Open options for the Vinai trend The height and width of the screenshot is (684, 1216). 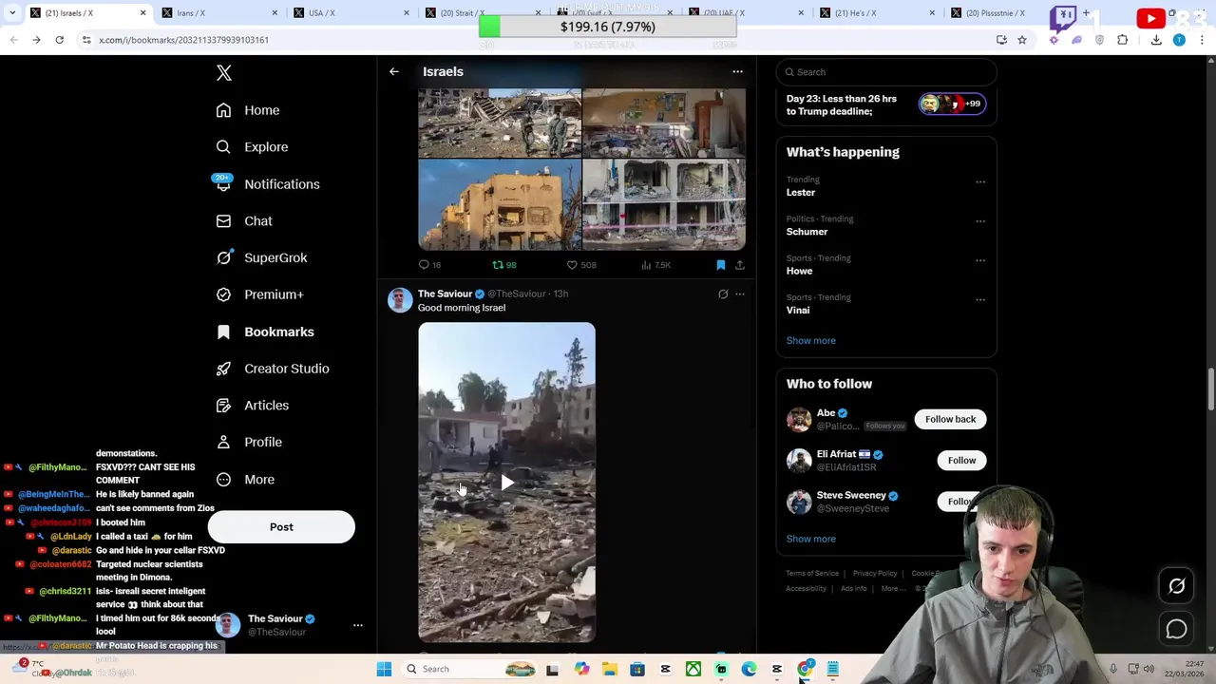pyautogui.click(x=980, y=300)
